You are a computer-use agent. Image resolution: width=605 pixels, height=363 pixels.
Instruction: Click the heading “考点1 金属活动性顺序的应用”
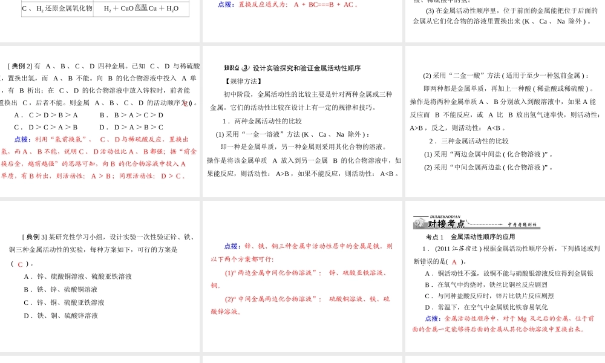pos(470,237)
